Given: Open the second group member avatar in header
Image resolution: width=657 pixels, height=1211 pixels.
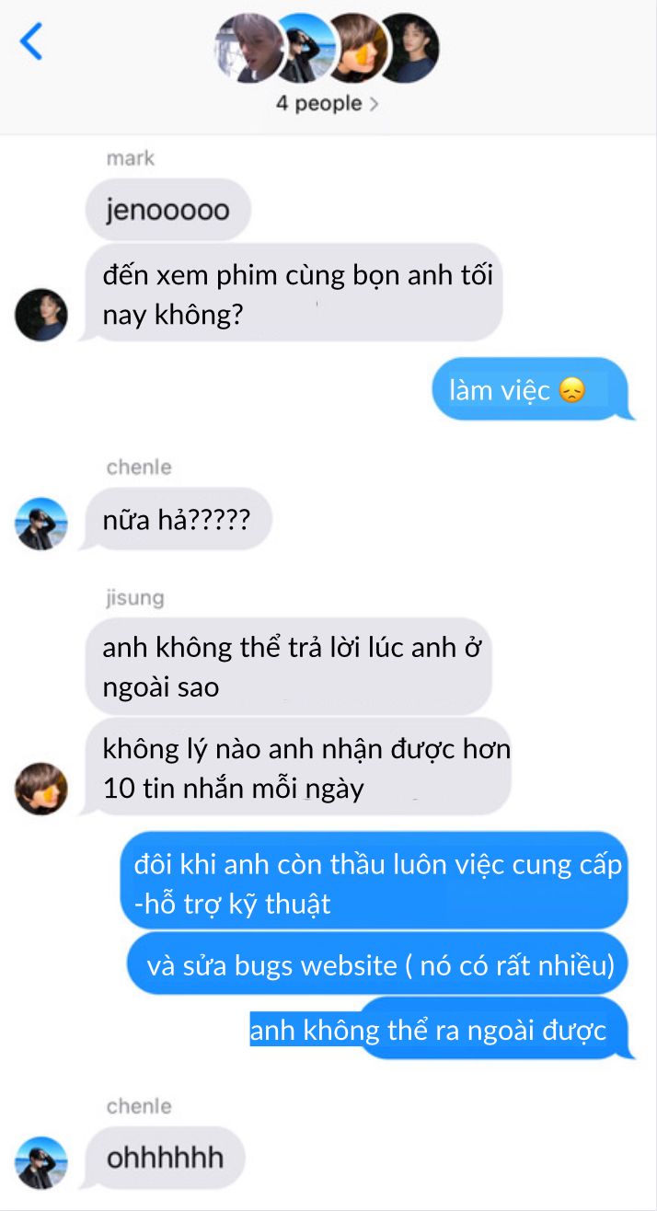Looking at the screenshot, I should pyautogui.click(x=305, y=48).
